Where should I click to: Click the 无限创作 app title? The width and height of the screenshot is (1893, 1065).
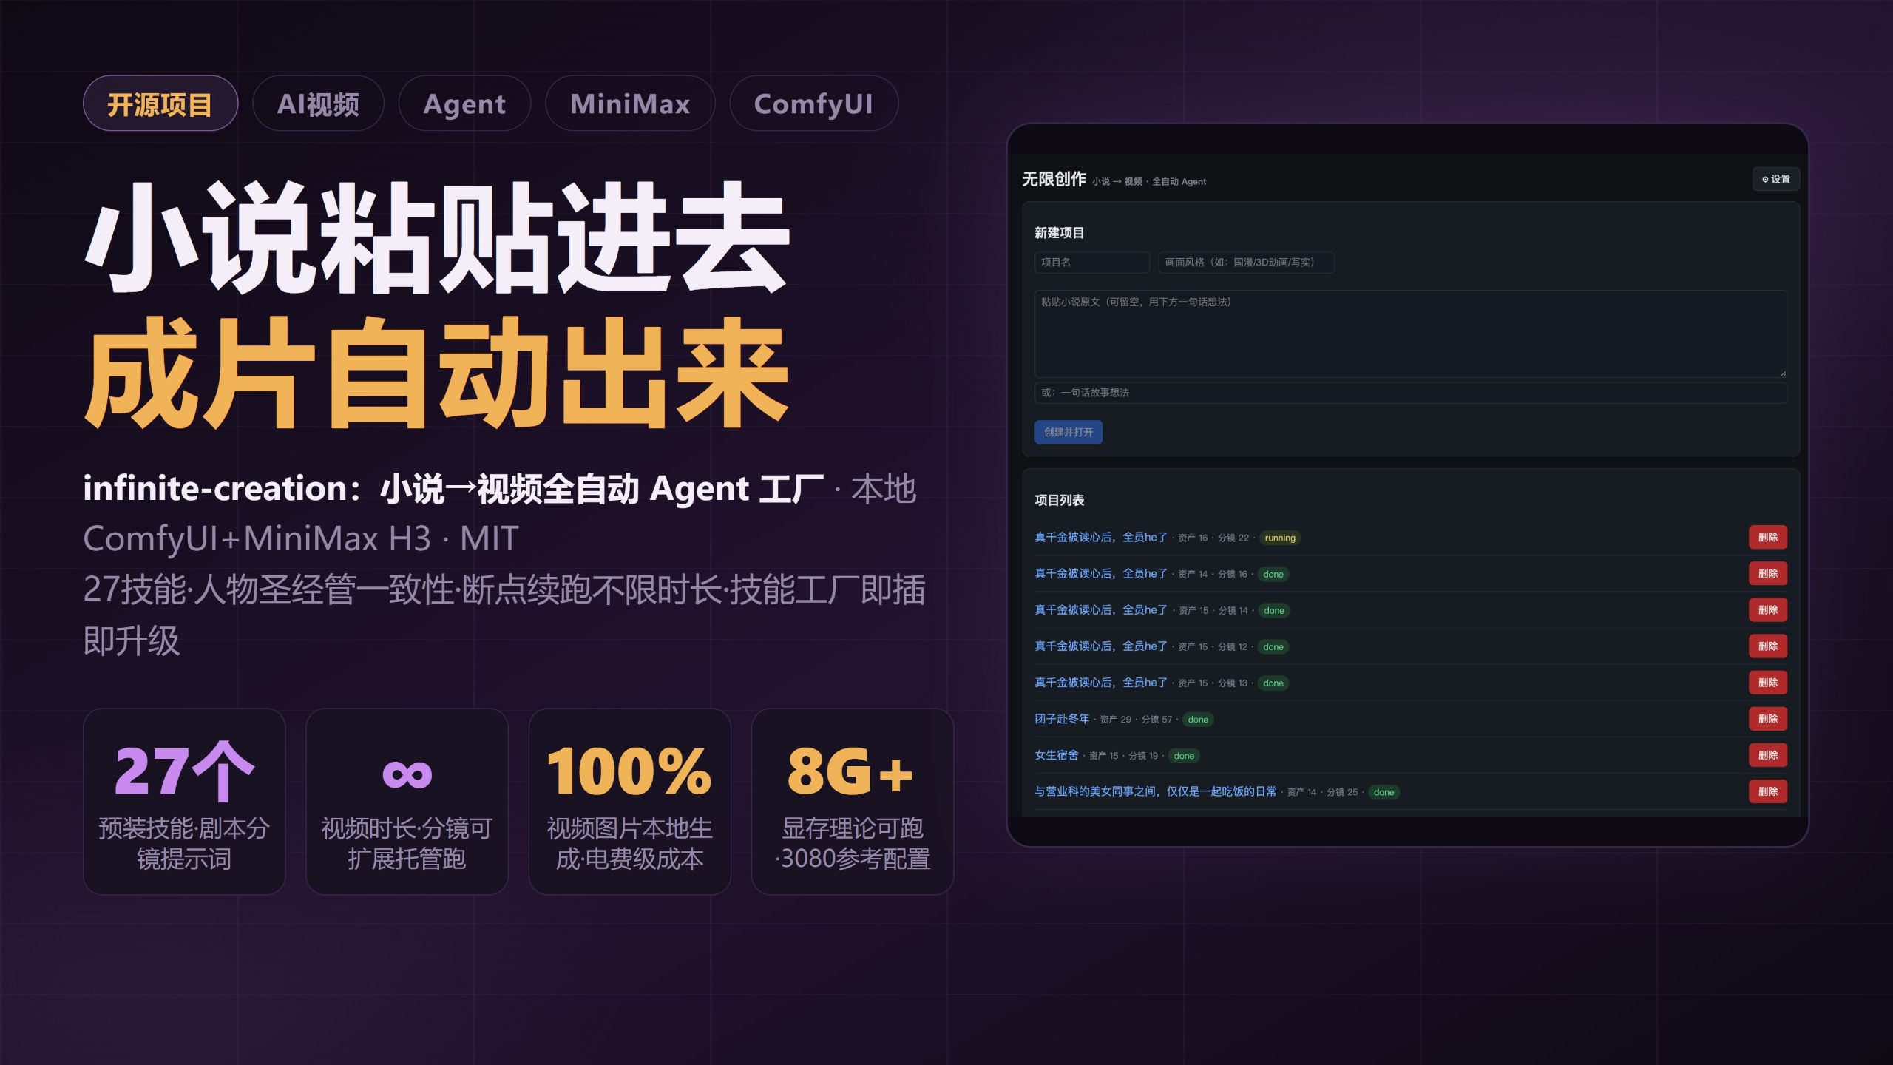click(x=1054, y=179)
